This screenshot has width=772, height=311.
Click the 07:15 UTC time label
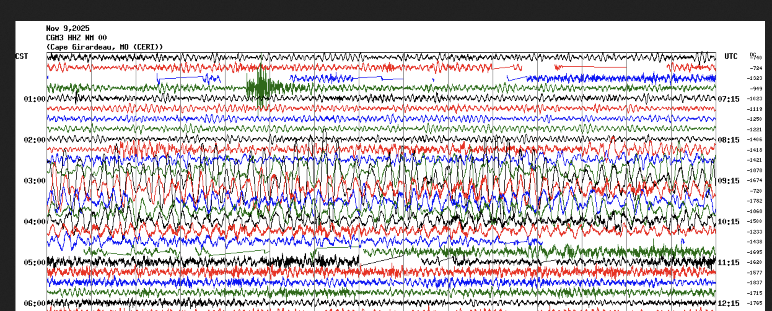728,99
